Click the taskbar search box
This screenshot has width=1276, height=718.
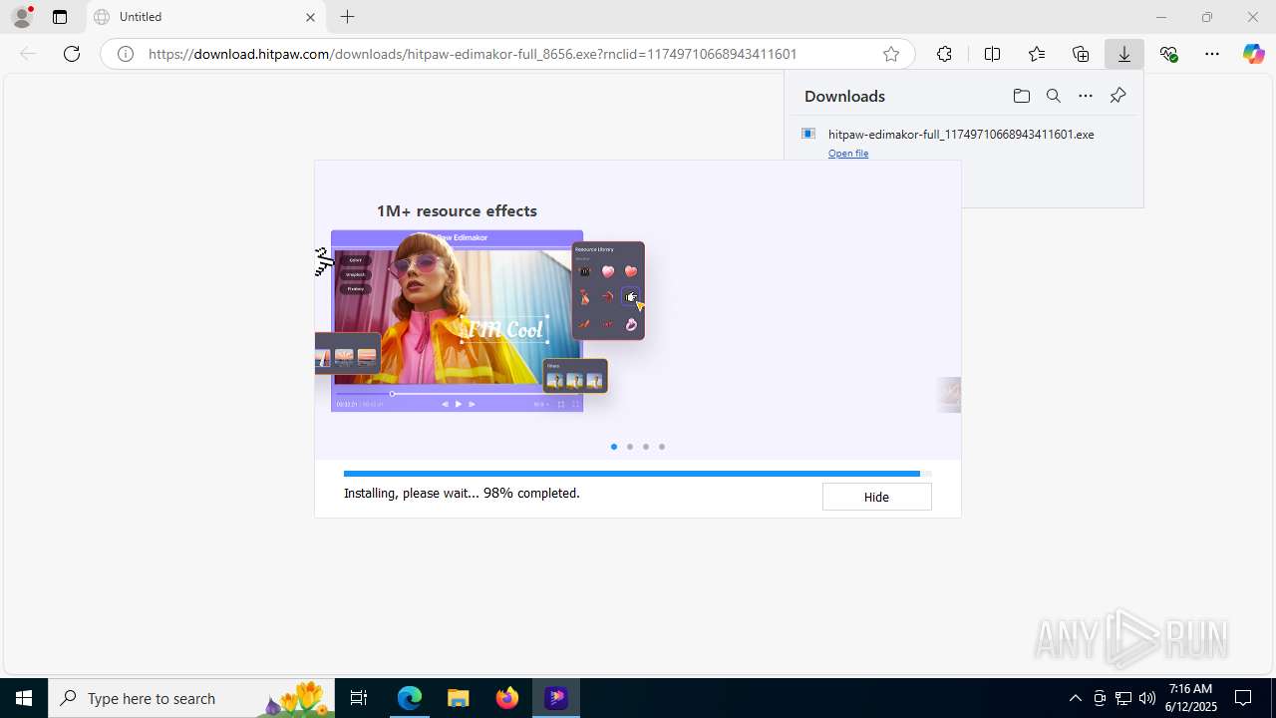click(x=193, y=698)
